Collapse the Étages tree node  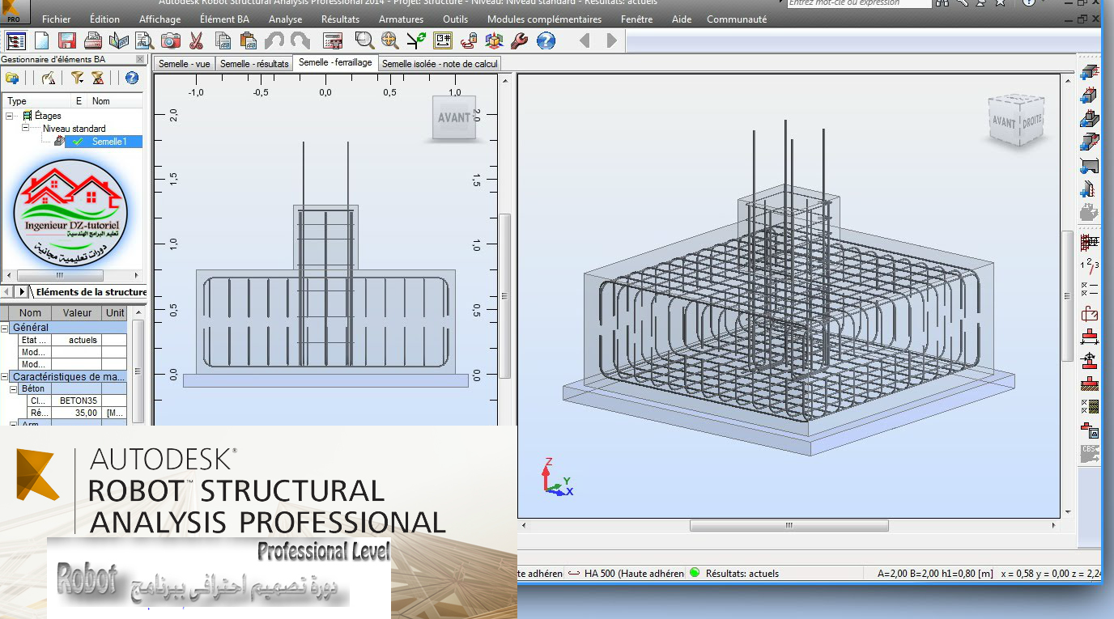click(10, 116)
